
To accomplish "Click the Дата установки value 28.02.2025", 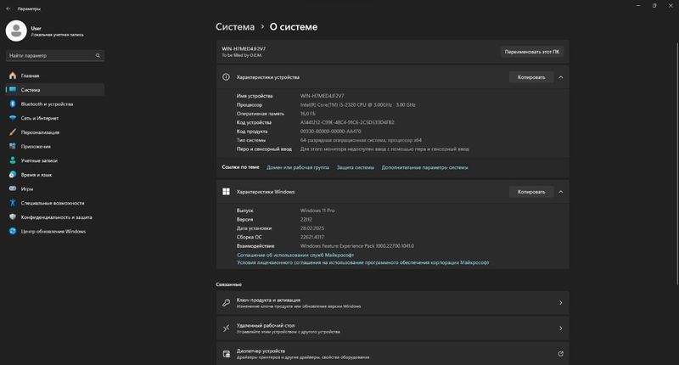I will pyautogui.click(x=312, y=228).
